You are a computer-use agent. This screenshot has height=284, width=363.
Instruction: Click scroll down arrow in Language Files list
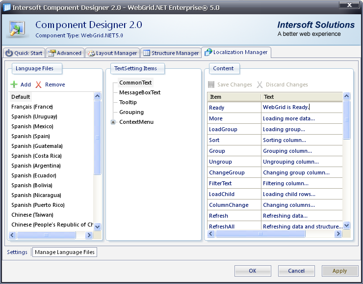[98, 227]
